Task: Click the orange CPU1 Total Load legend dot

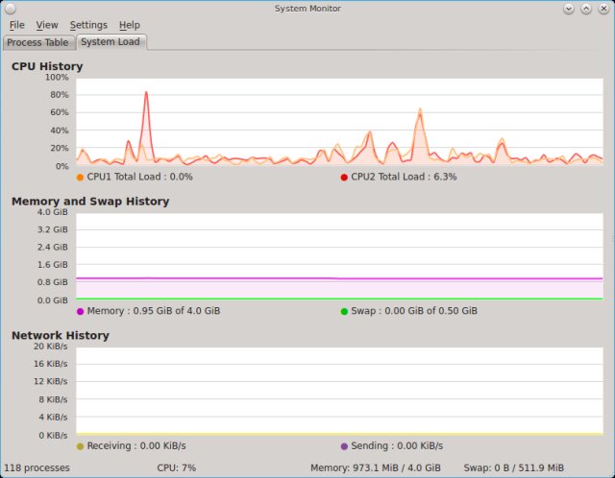Action: click(x=80, y=177)
